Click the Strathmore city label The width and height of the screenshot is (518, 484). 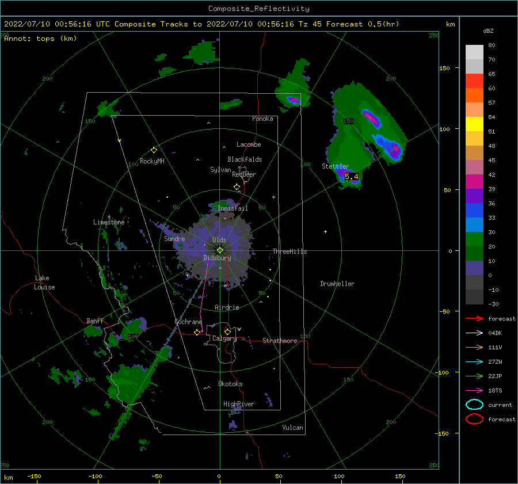280,341
